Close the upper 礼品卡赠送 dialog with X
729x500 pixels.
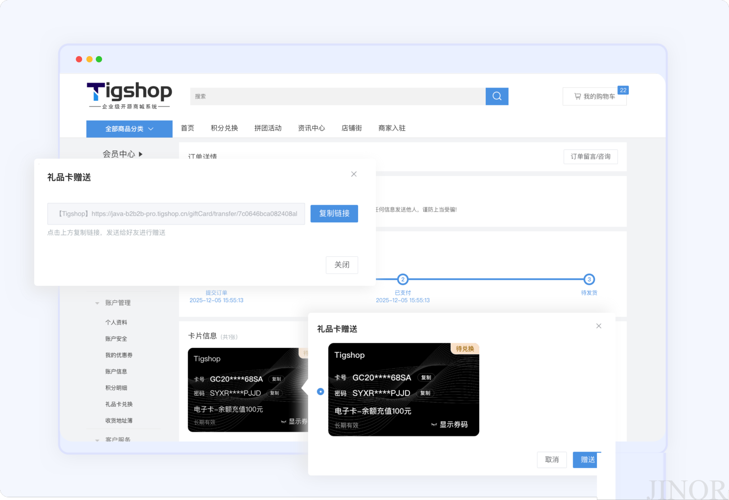pyautogui.click(x=354, y=174)
